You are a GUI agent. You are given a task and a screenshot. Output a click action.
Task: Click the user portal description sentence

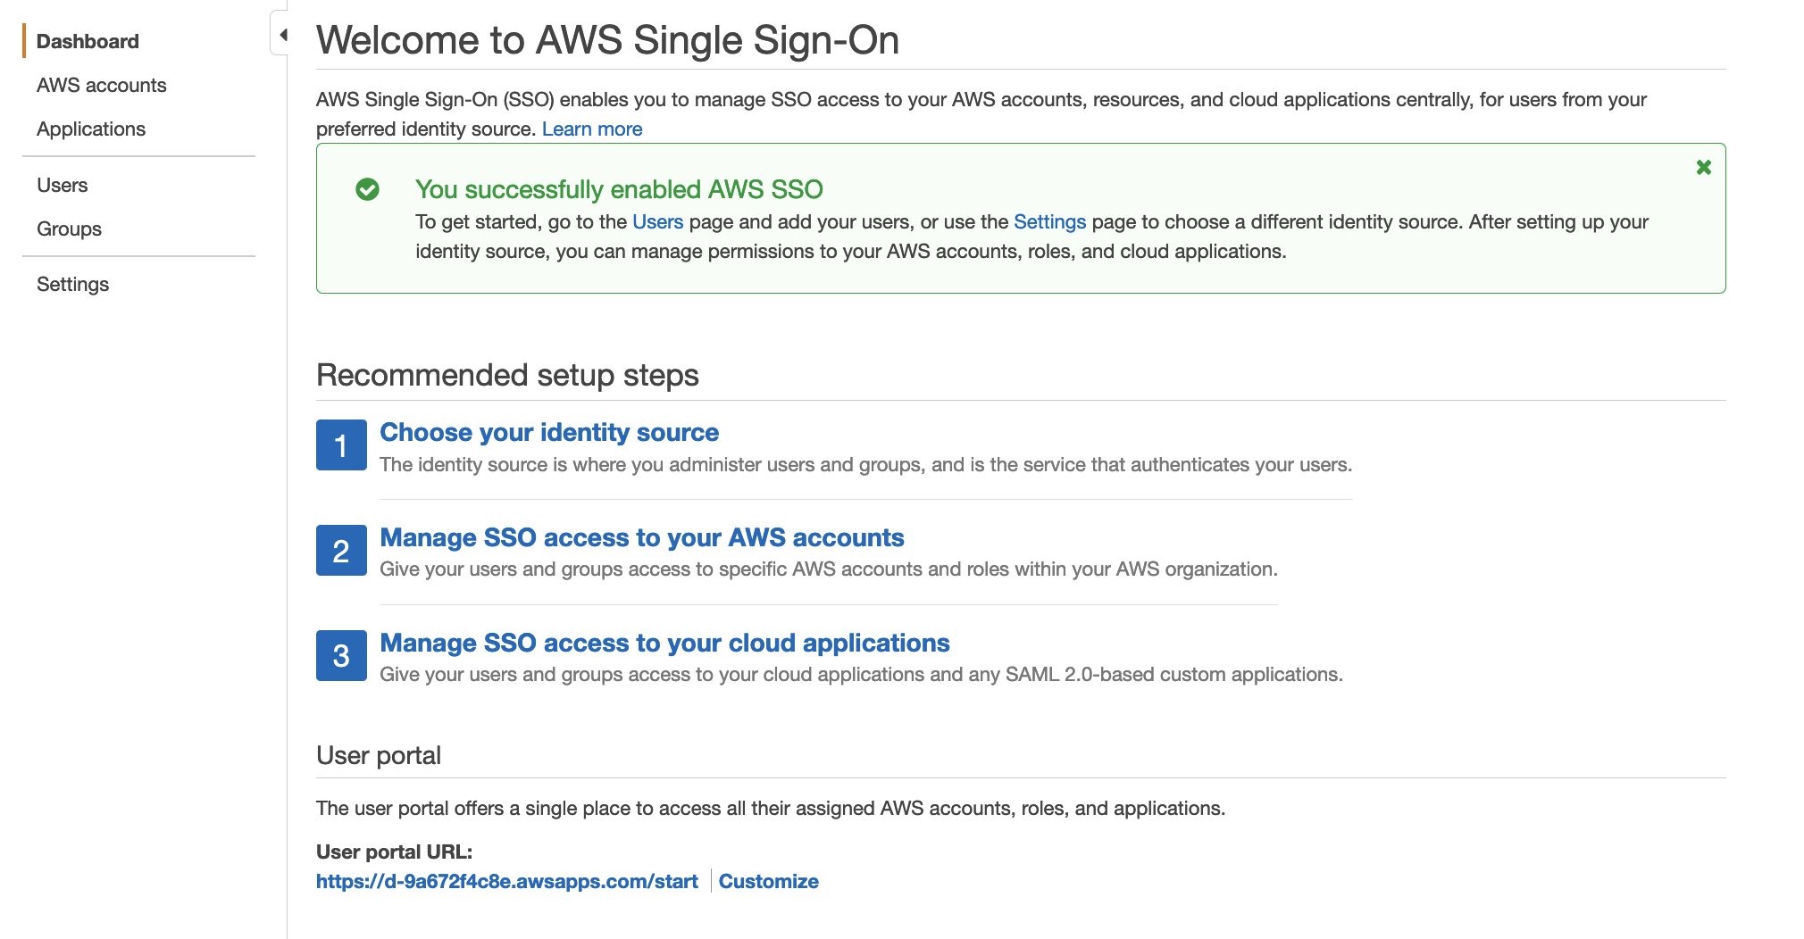(771, 808)
